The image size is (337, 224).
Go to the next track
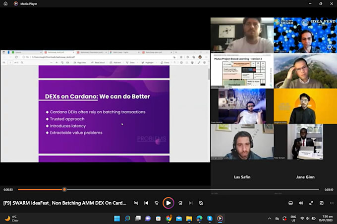tap(191, 203)
